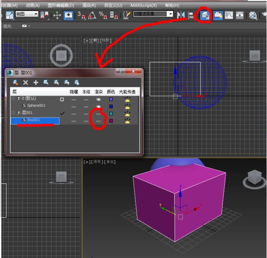Select the Scale tool icon

click(x=10, y=15)
